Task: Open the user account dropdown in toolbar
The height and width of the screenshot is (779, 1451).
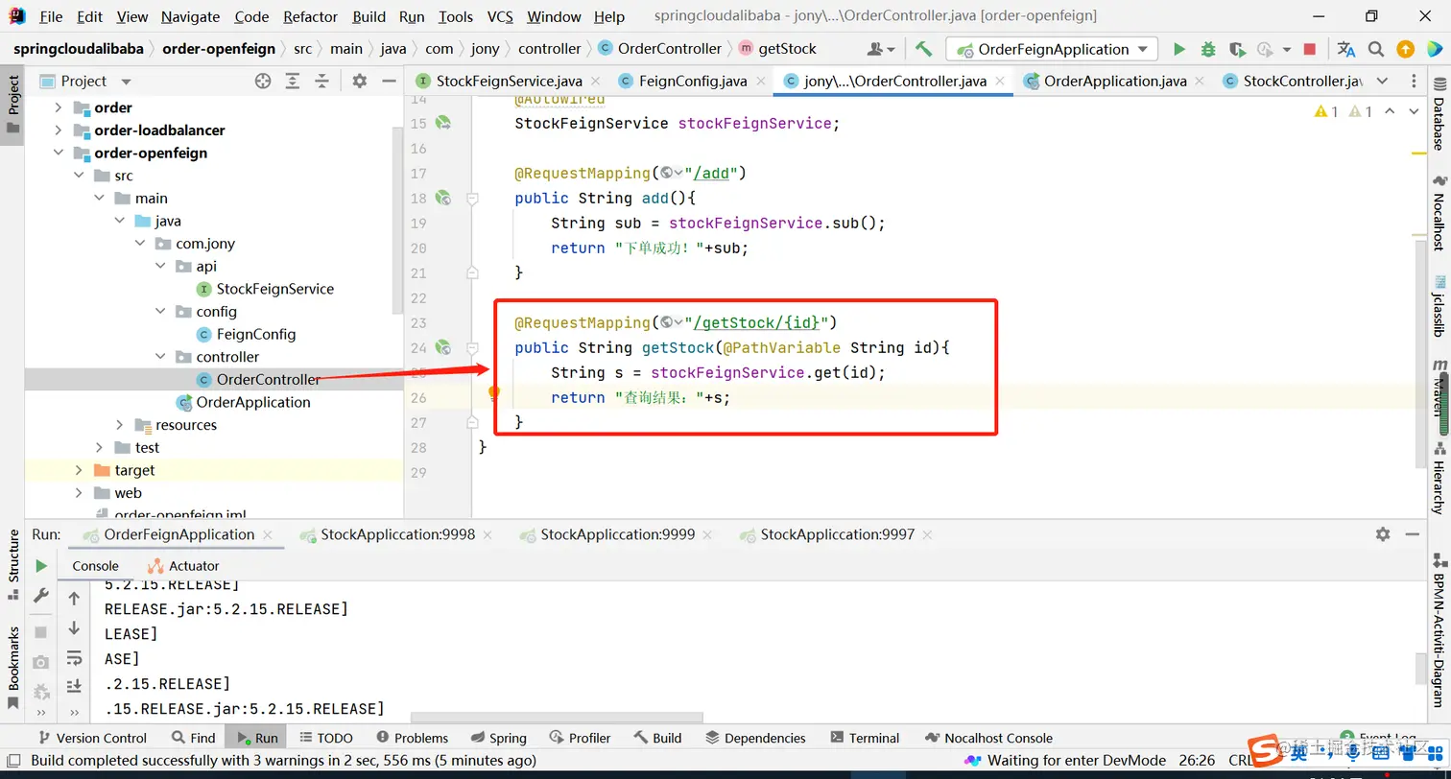Action: click(881, 49)
